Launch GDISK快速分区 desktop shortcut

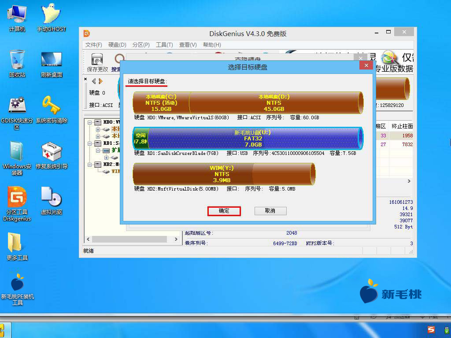coord(17,113)
